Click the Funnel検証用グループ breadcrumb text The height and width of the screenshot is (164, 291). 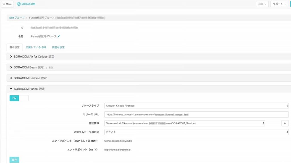tap(42, 18)
